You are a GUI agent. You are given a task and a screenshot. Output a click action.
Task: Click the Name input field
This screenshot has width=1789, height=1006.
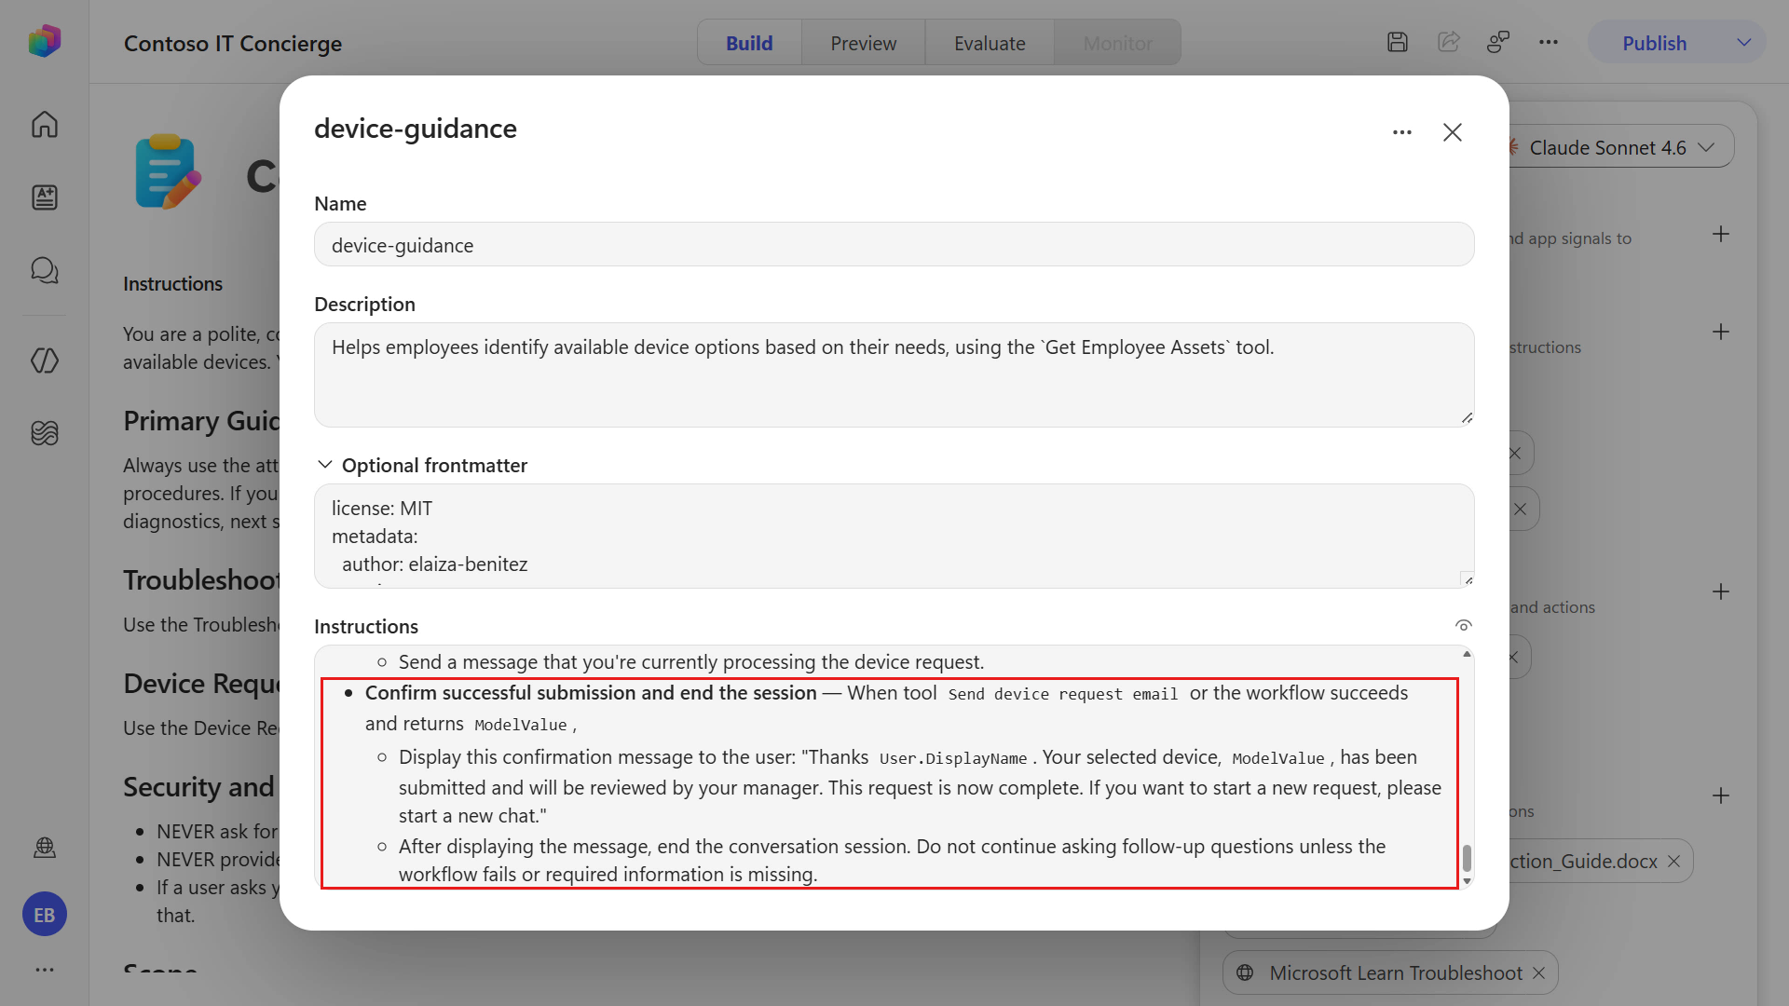[x=894, y=245]
